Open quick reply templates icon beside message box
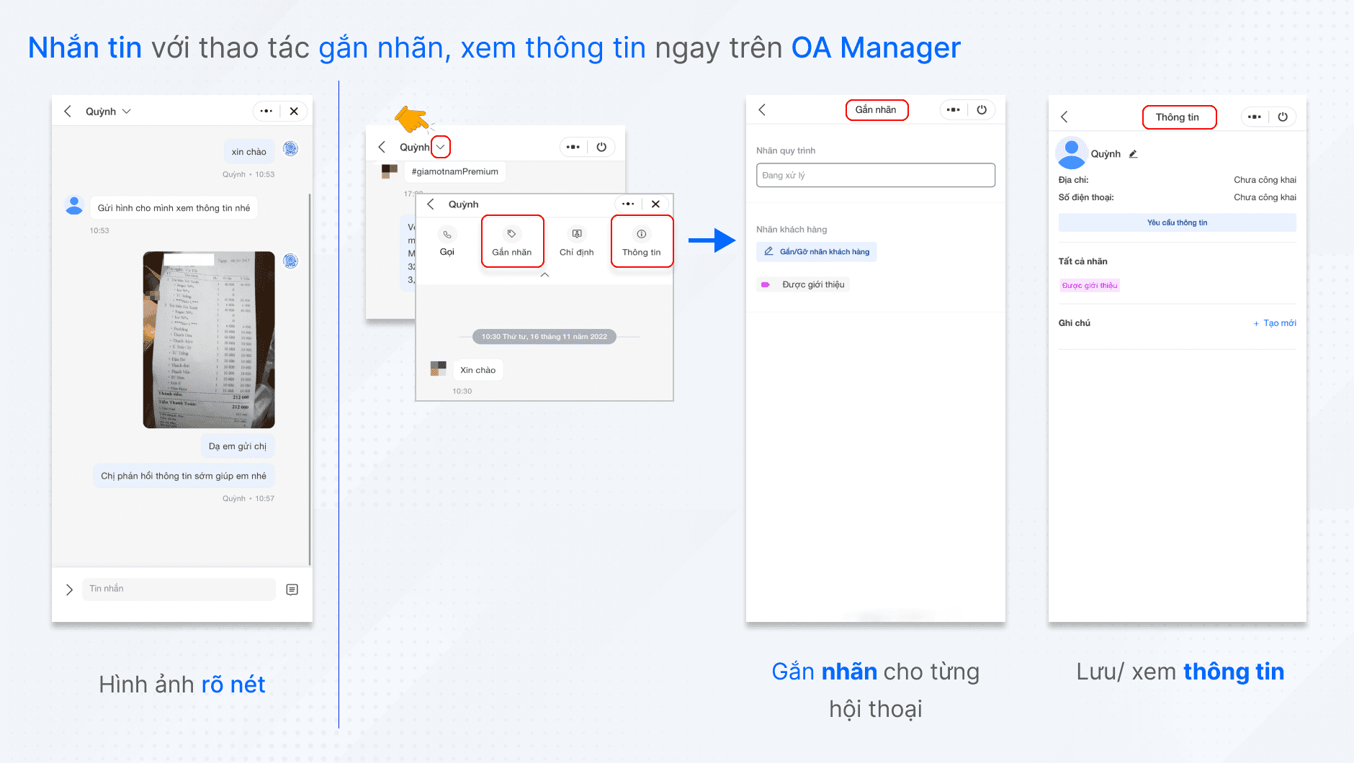The height and width of the screenshot is (763, 1354). pos(292,590)
